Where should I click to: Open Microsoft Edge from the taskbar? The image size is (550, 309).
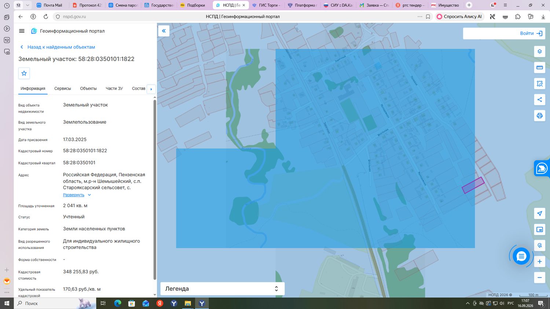[x=118, y=304]
